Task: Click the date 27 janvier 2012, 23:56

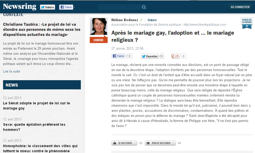Action: point(127,48)
